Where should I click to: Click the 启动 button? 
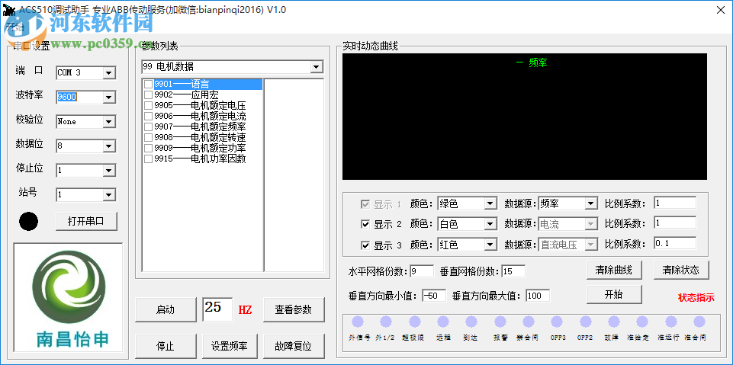pyautogui.click(x=166, y=309)
